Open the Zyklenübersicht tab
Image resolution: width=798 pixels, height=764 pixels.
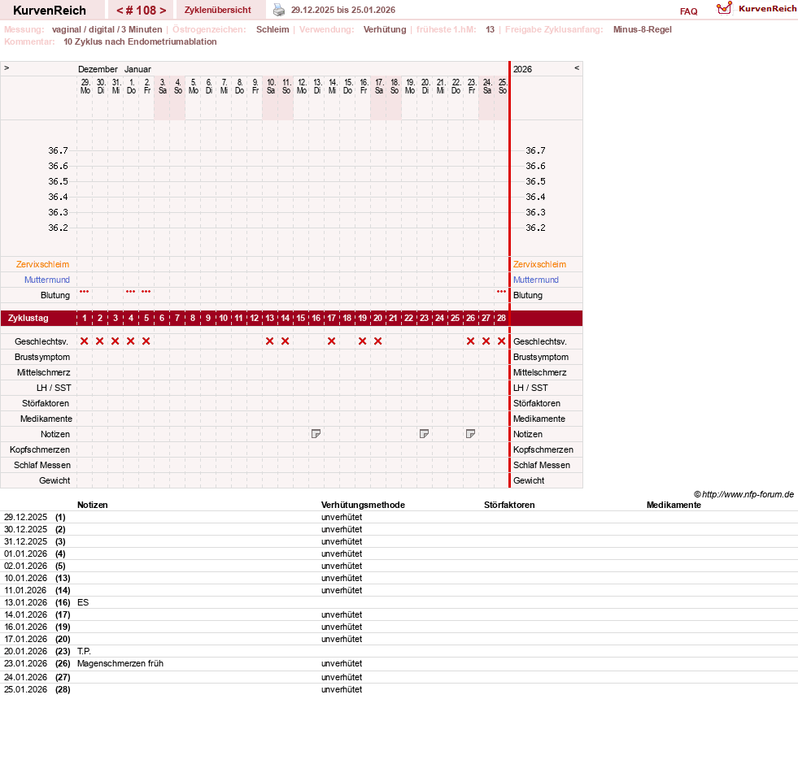tap(218, 10)
